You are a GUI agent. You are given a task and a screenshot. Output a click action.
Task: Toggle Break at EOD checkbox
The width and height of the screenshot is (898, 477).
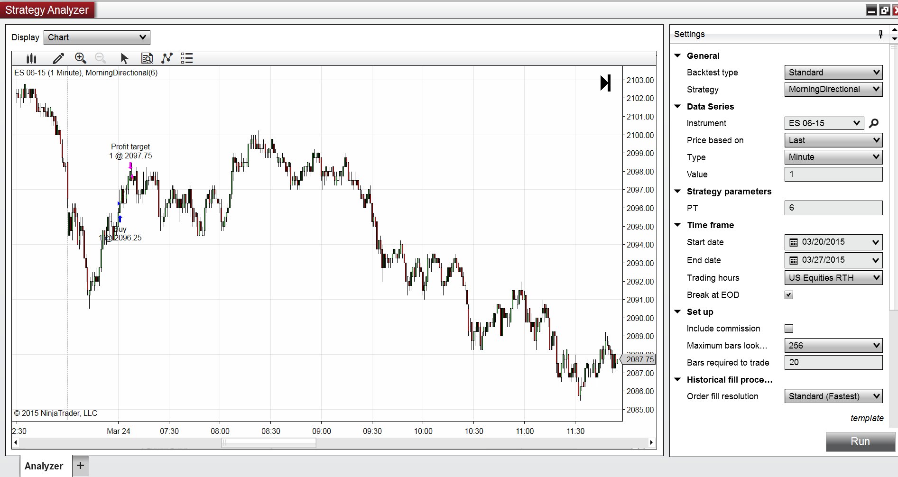tap(789, 295)
